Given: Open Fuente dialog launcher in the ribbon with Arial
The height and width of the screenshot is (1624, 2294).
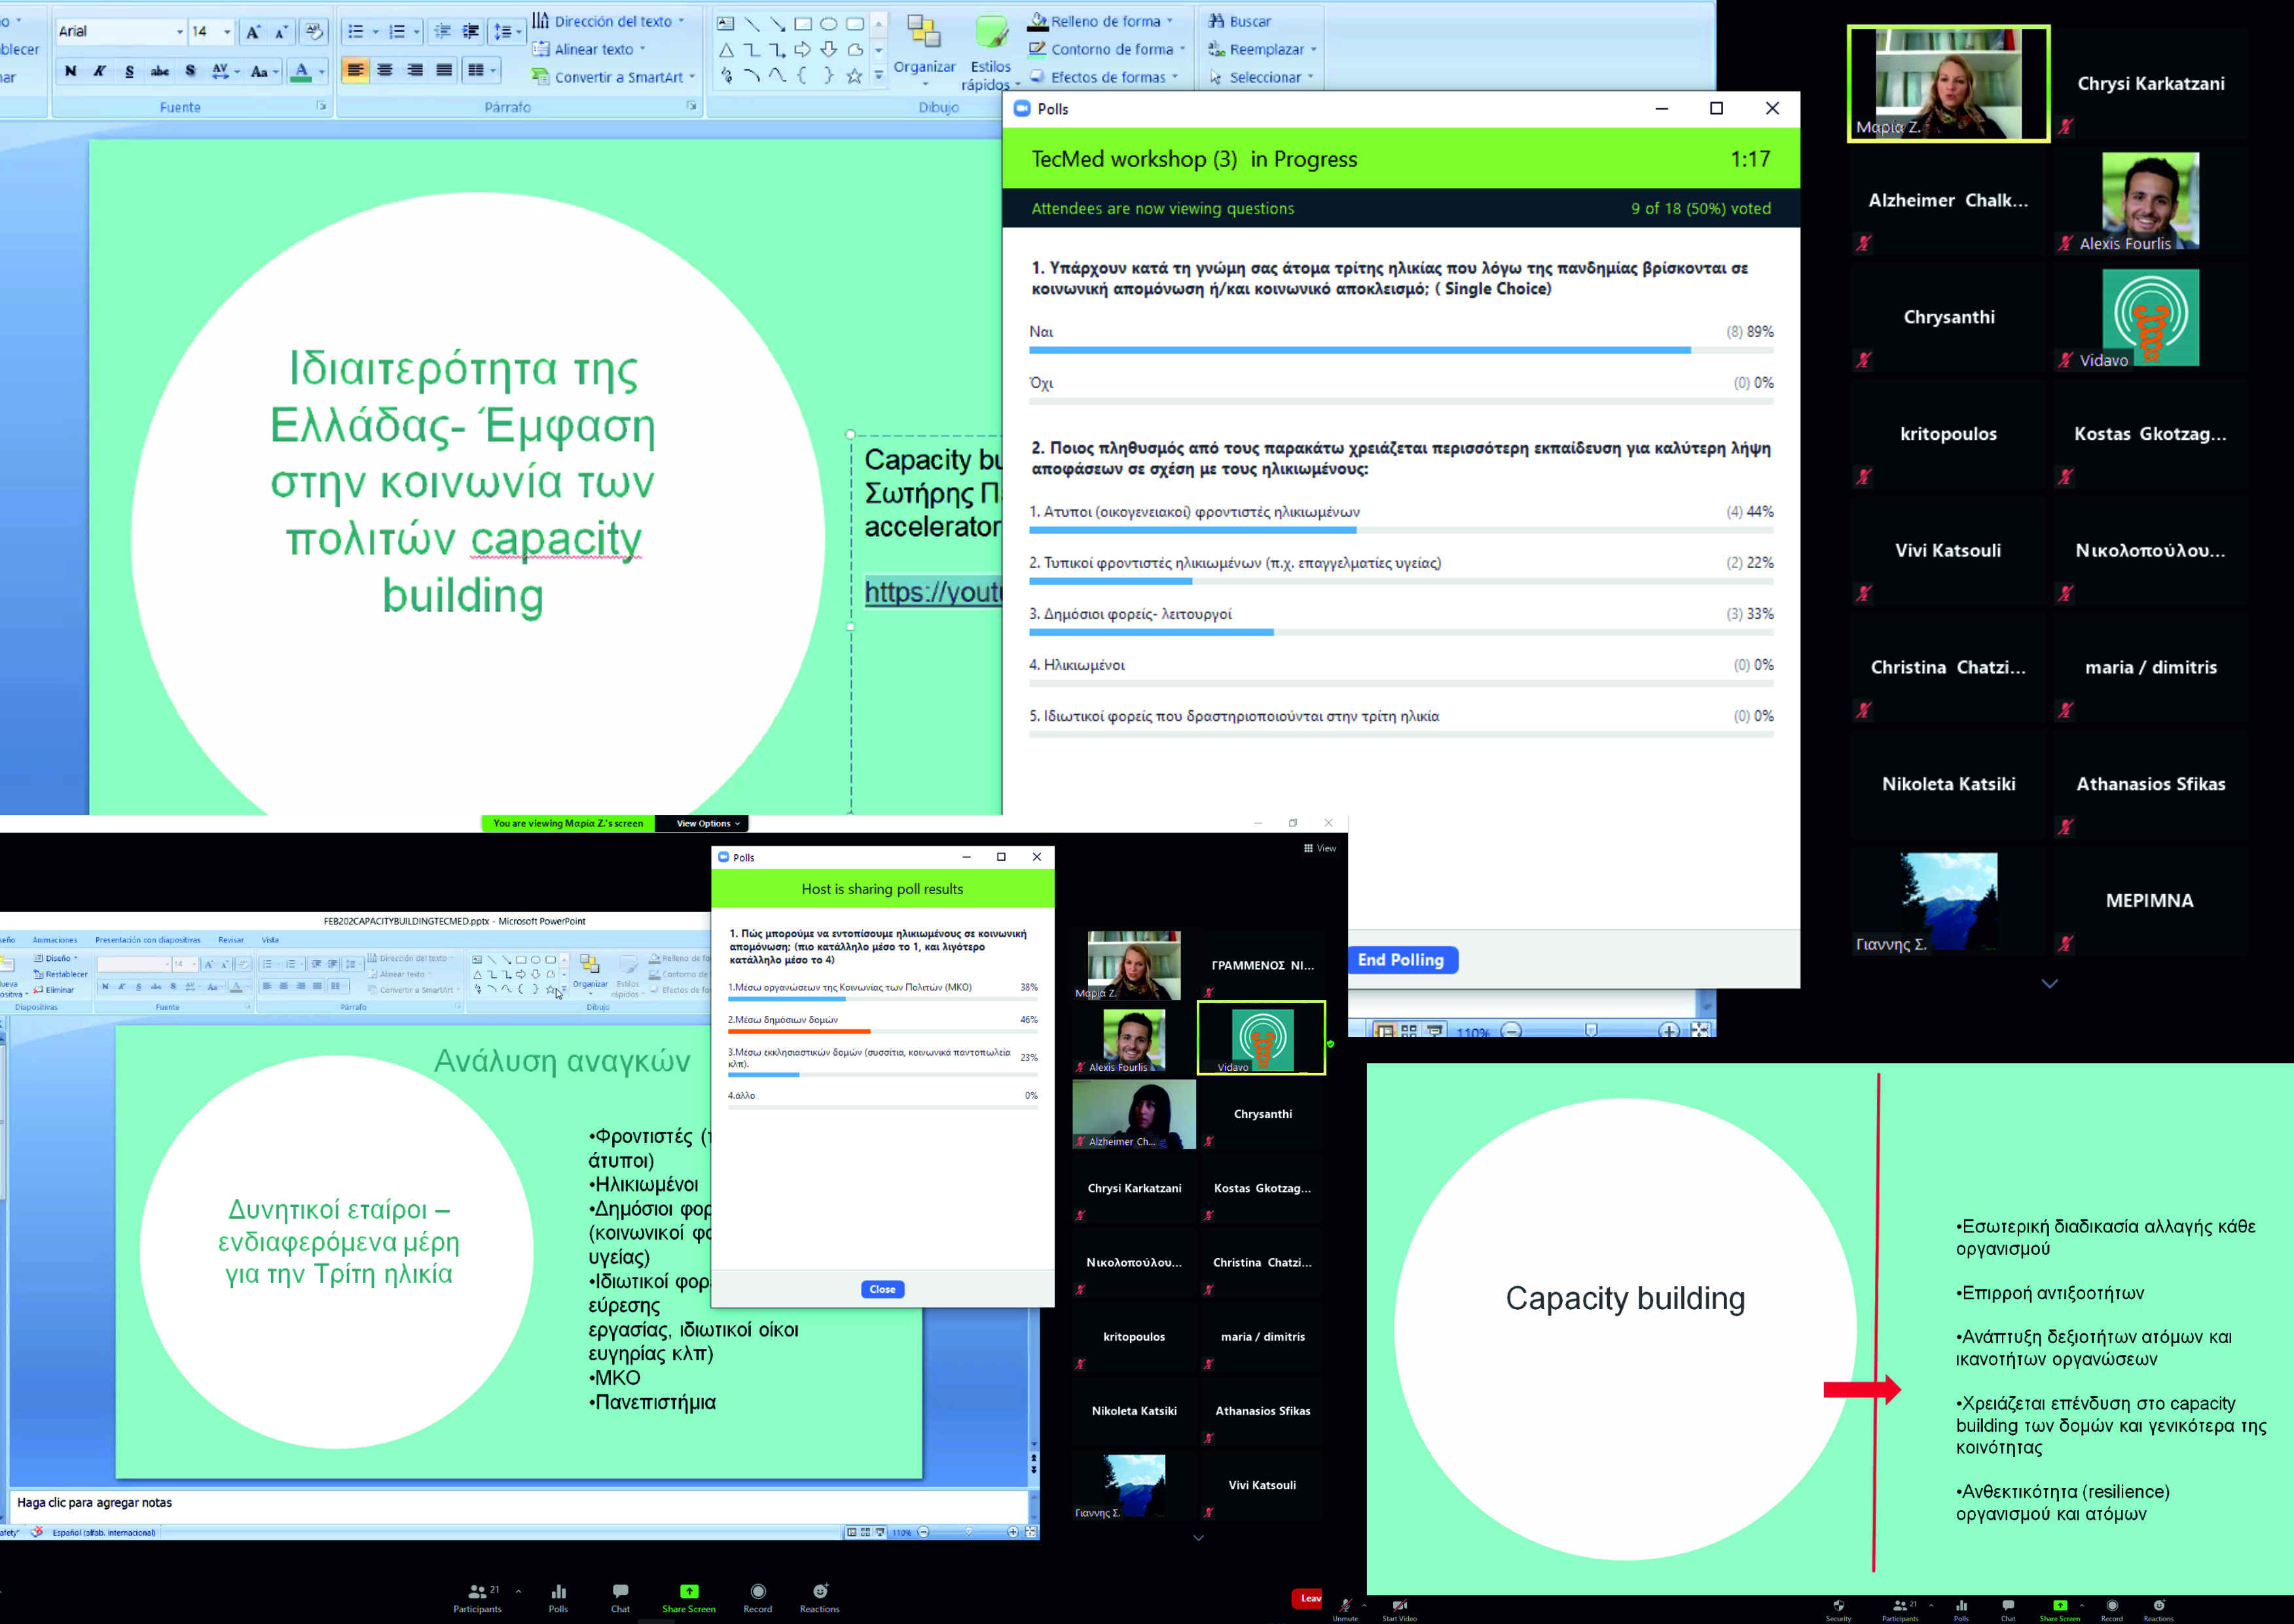Looking at the screenshot, I should (321, 106).
